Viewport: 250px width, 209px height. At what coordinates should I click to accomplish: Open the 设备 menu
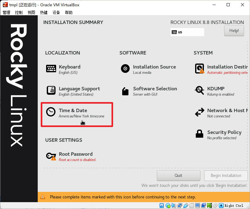56,12
